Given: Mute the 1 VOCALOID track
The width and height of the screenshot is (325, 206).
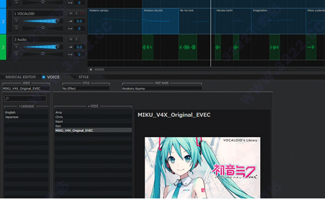Looking at the screenshot, I should [71, 14].
